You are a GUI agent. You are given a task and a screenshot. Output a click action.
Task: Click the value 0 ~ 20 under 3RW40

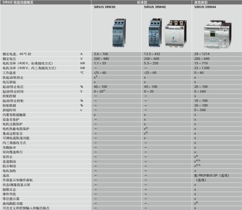click(x=149, y=91)
